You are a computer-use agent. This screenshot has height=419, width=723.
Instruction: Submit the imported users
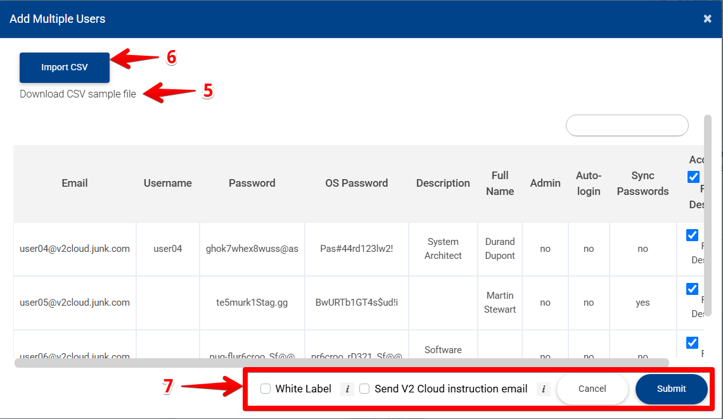pos(671,389)
